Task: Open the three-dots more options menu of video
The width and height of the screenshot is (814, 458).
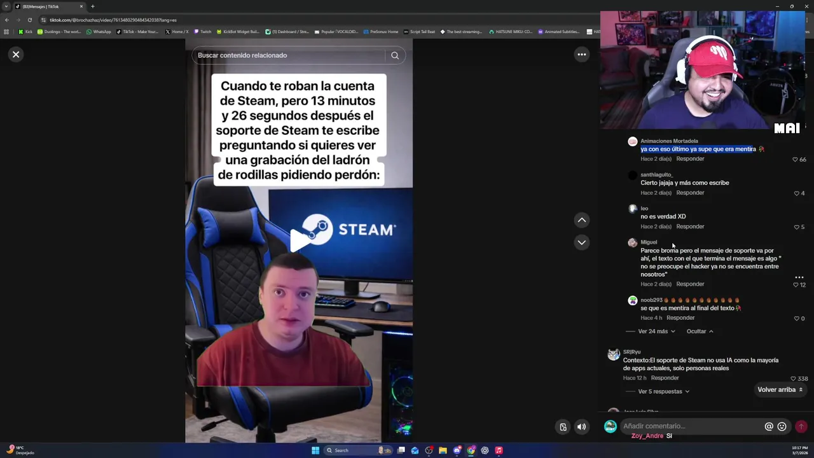Action: click(582, 55)
